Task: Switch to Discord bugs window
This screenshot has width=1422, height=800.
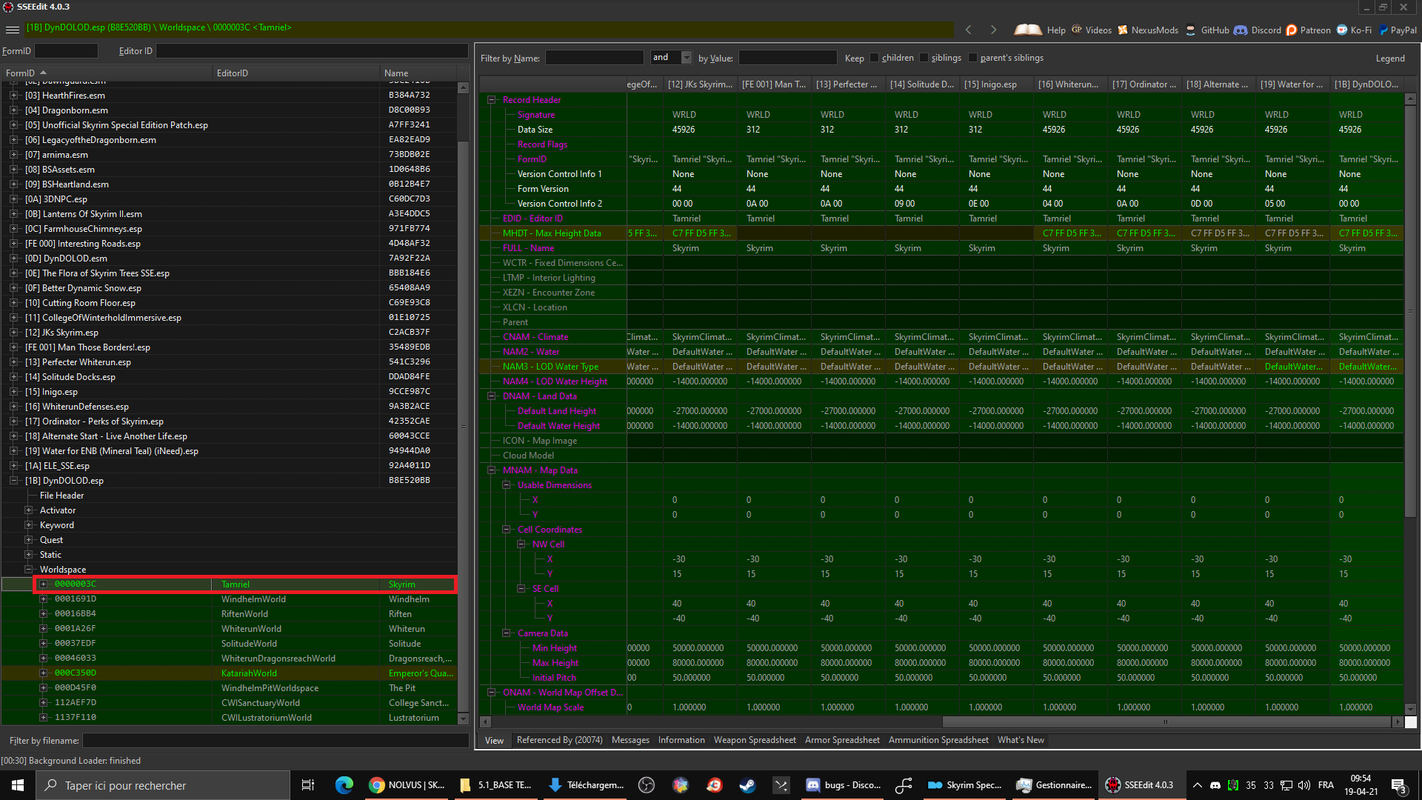Action: 843,785
